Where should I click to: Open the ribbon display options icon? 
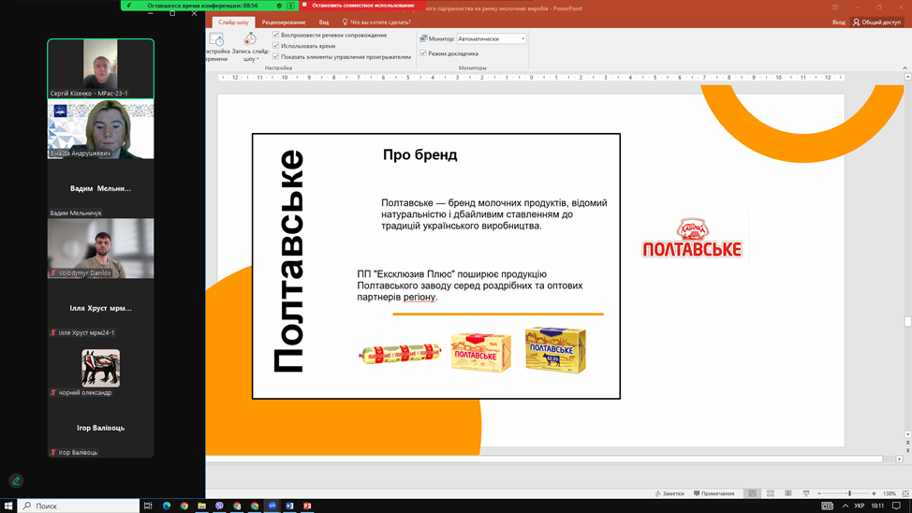(834, 7)
